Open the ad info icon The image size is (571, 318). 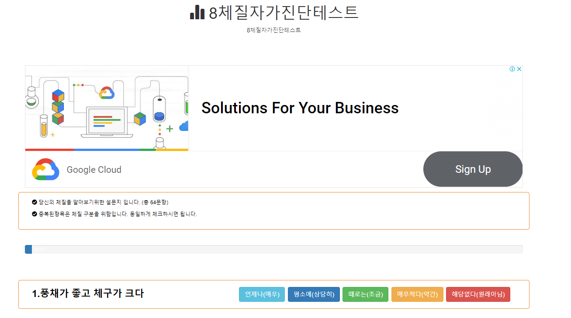(x=512, y=69)
